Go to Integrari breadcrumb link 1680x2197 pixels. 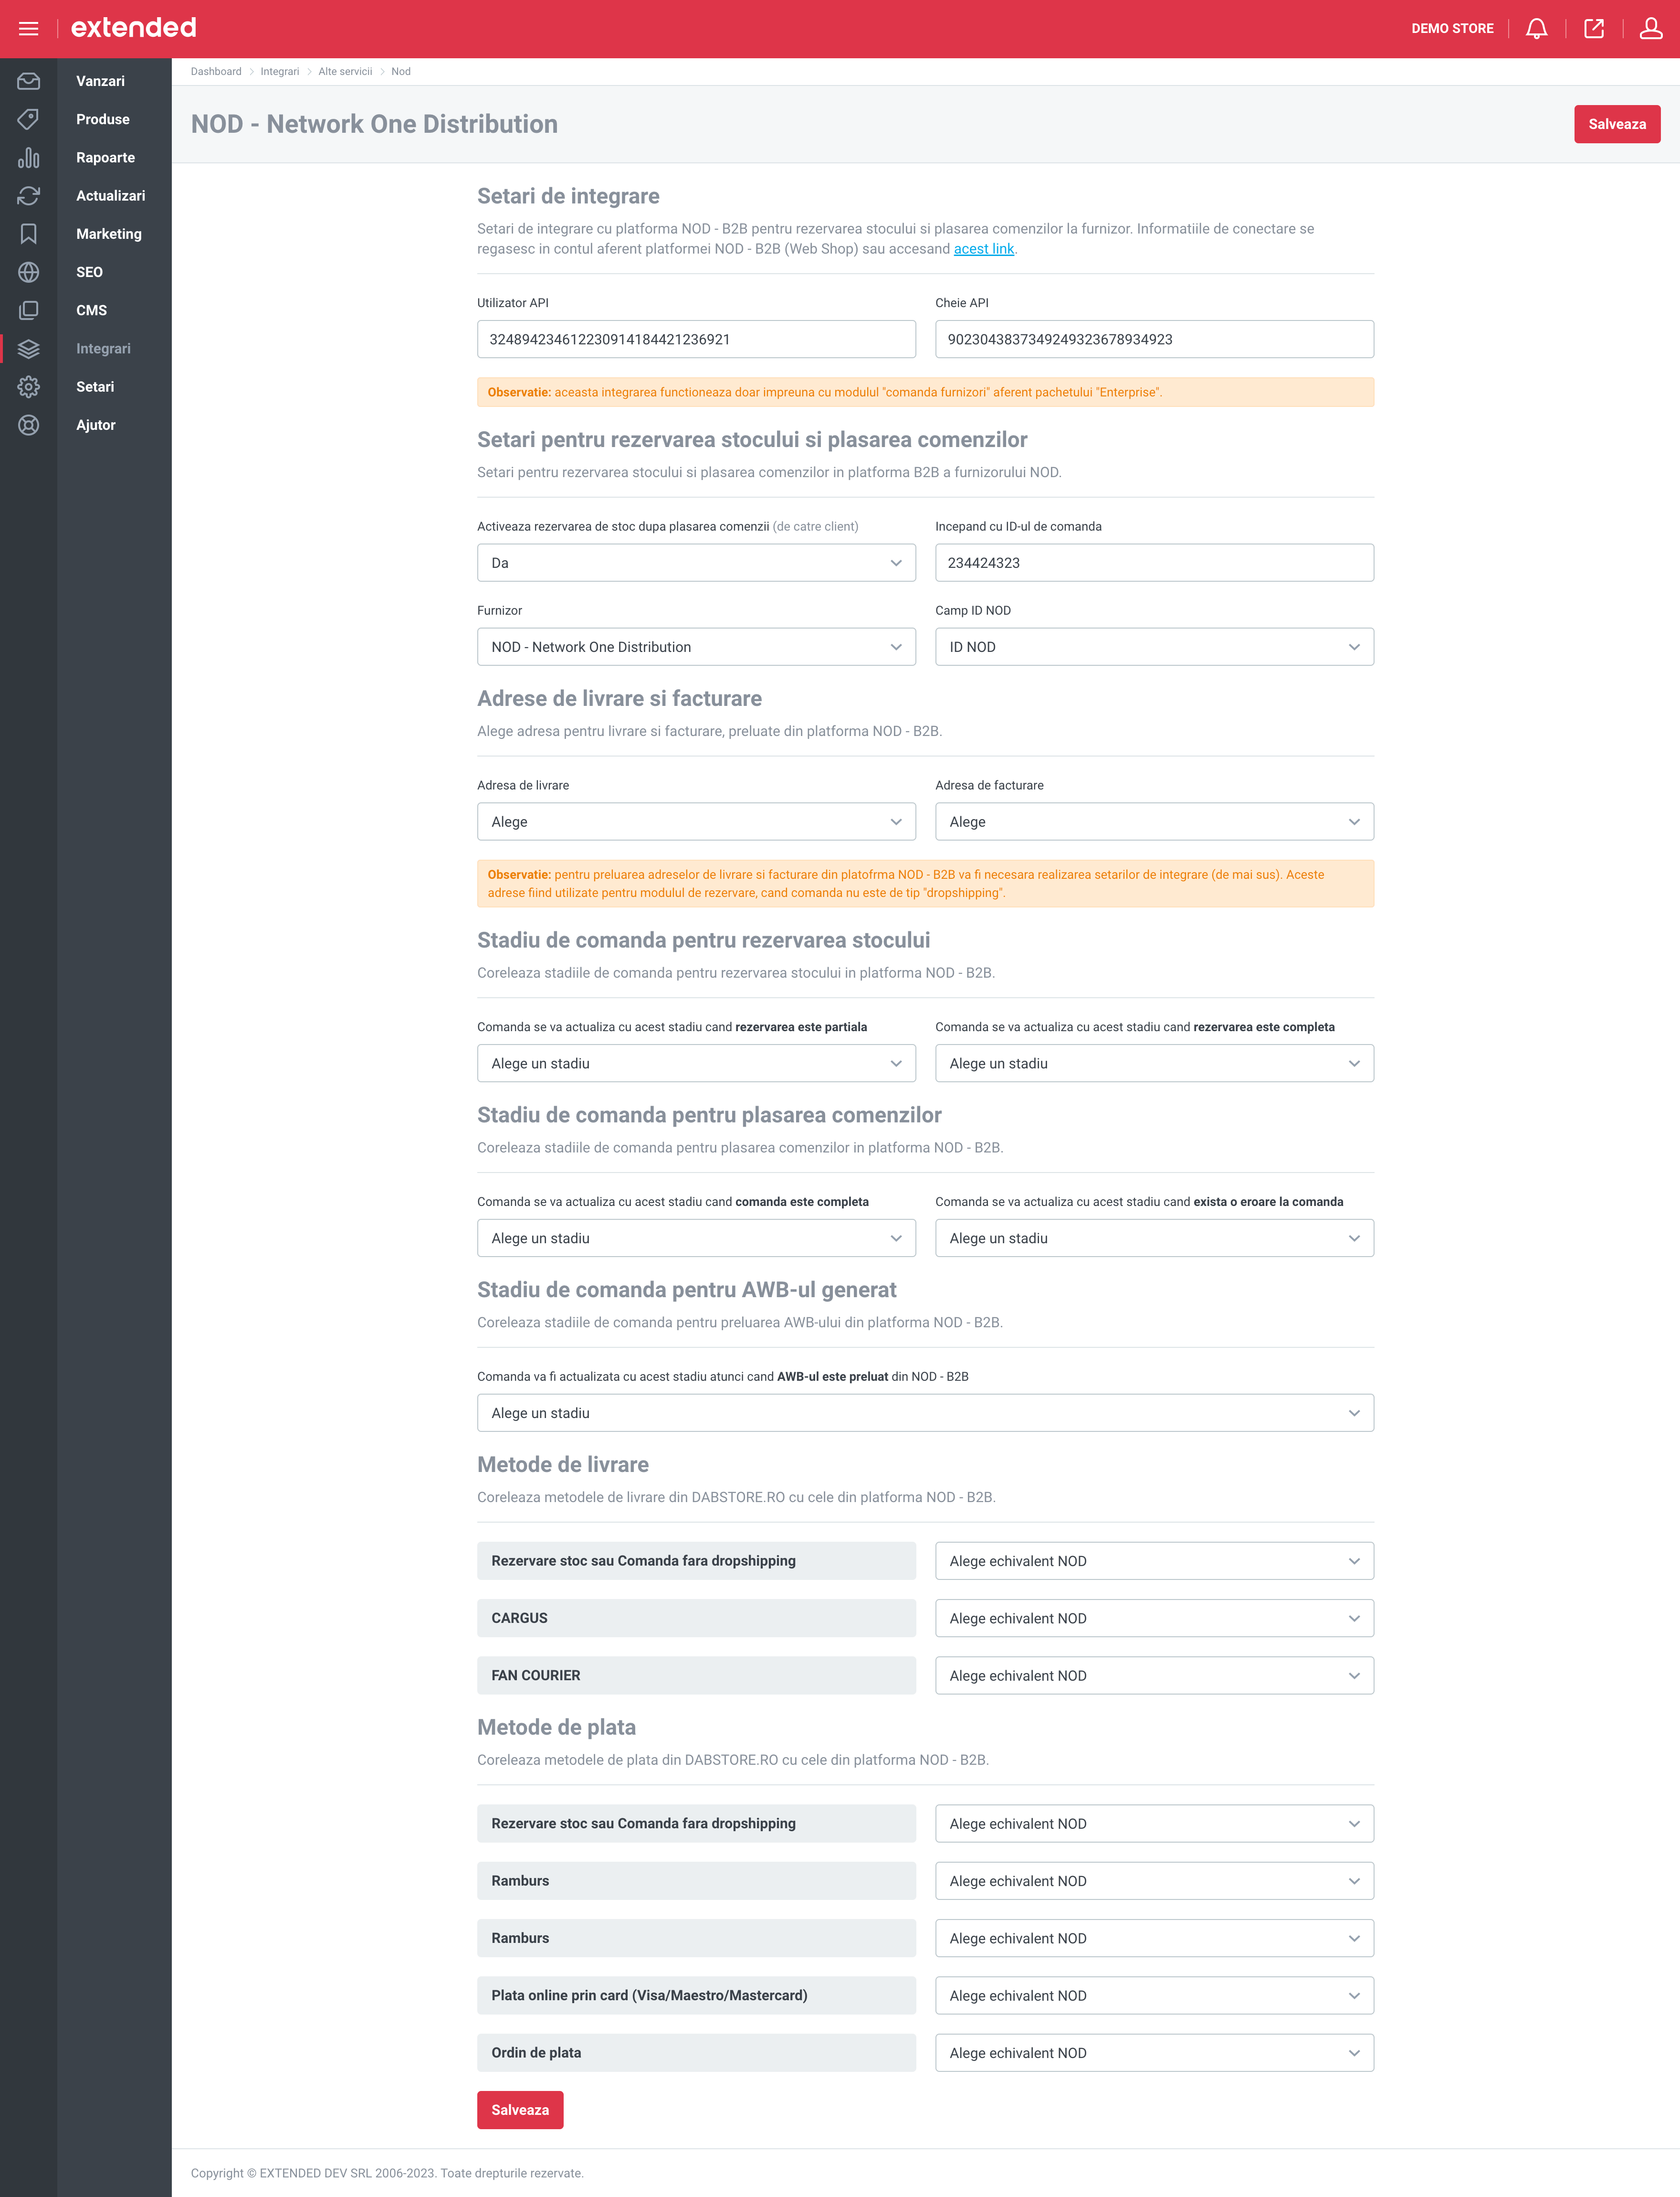tap(280, 72)
